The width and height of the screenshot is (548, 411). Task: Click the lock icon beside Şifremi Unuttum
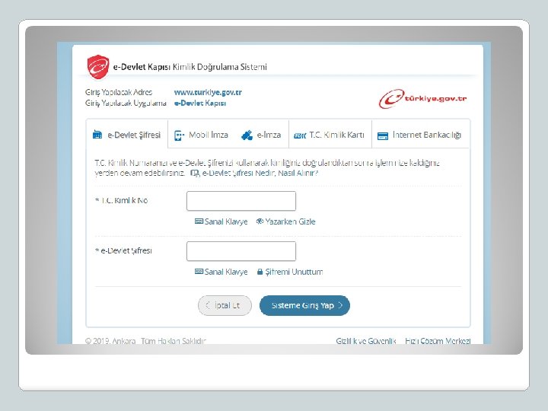[x=260, y=272]
